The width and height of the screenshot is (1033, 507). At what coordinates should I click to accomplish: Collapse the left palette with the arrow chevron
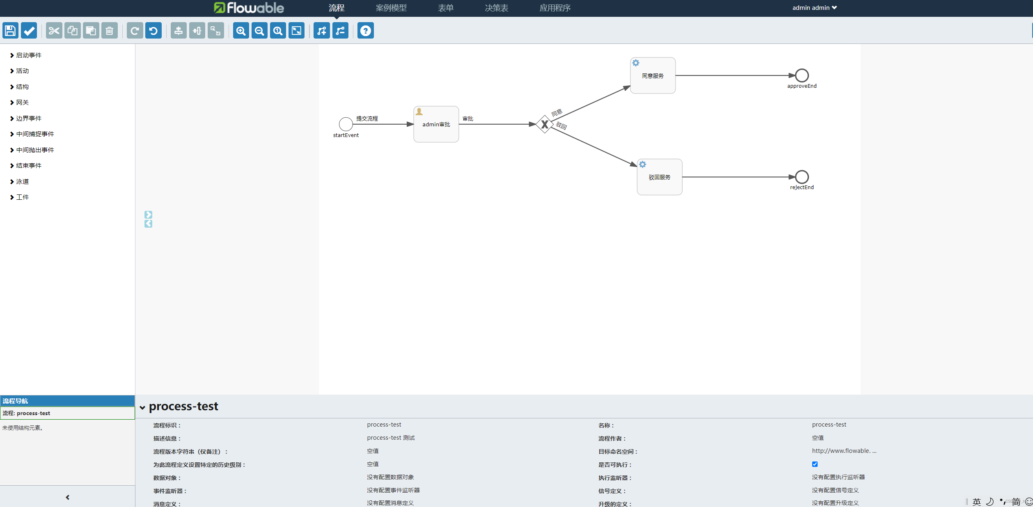pos(67,497)
